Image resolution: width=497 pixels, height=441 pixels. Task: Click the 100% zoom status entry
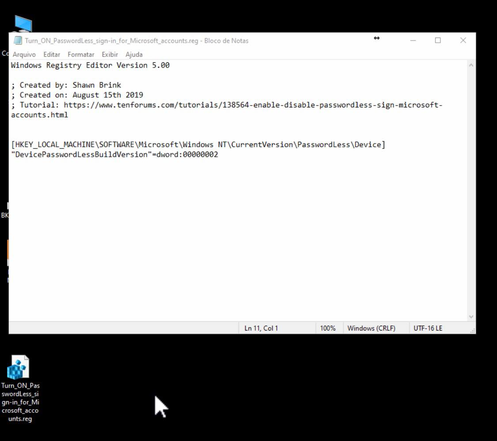point(328,328)
